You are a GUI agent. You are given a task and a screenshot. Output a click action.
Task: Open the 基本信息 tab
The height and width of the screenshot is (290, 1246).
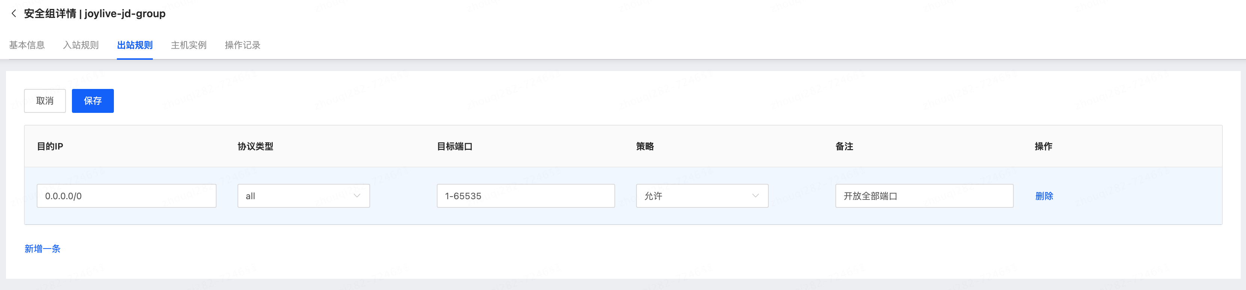(27, 45)
